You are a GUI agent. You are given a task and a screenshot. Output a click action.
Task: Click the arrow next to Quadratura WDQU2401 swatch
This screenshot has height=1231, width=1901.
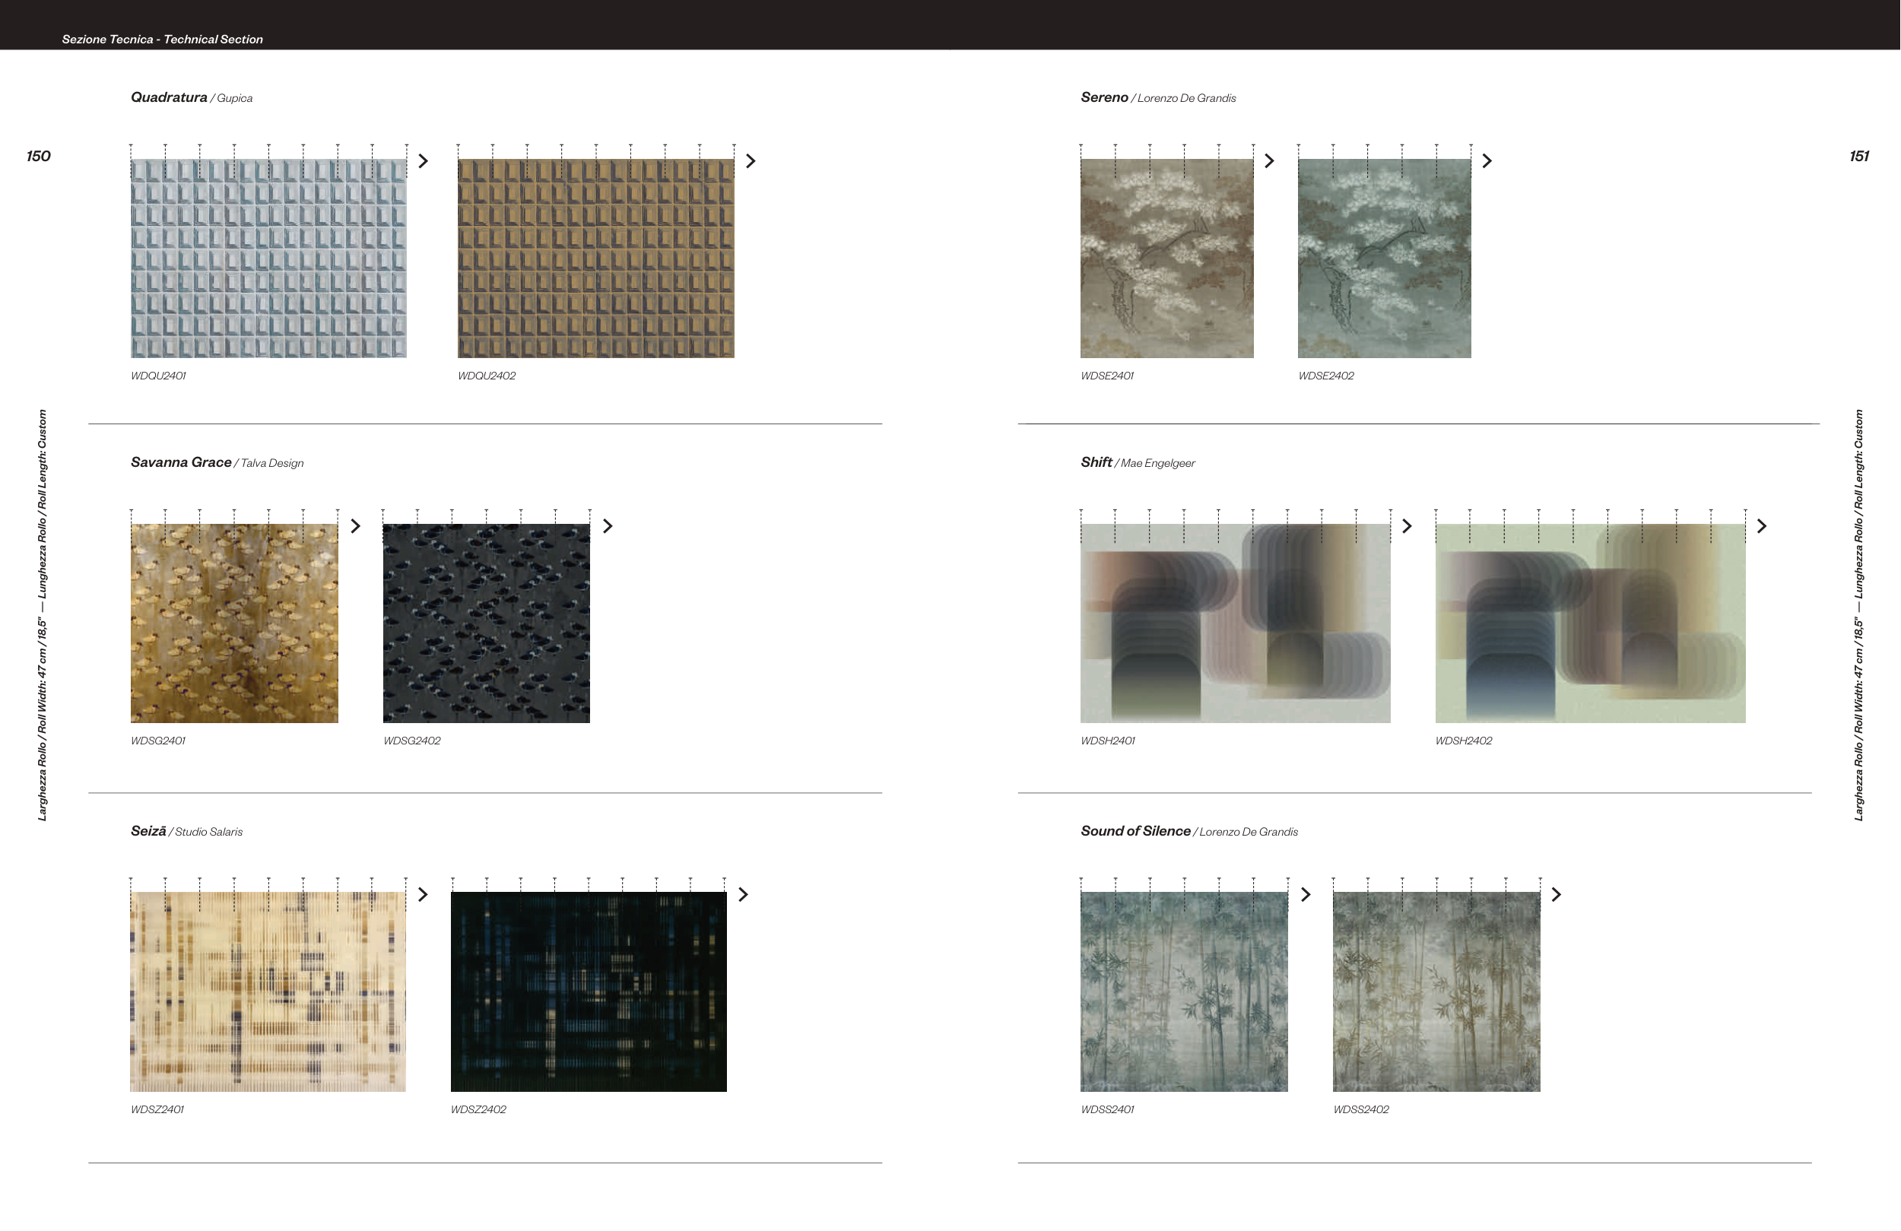[424, 161]
